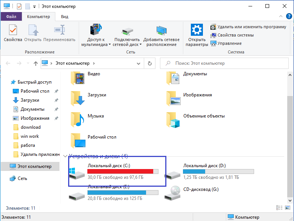The image size is (294, 221).
Task: Select Локальный диск (D:) drive icon
Action: tap(172, 175)
